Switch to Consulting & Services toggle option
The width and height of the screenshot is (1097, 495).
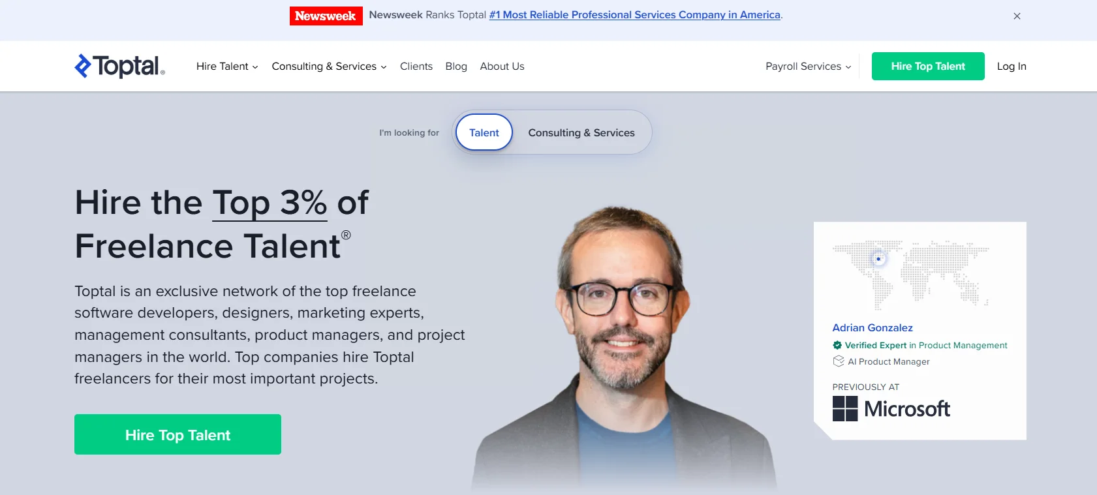[x=581, y=132]
